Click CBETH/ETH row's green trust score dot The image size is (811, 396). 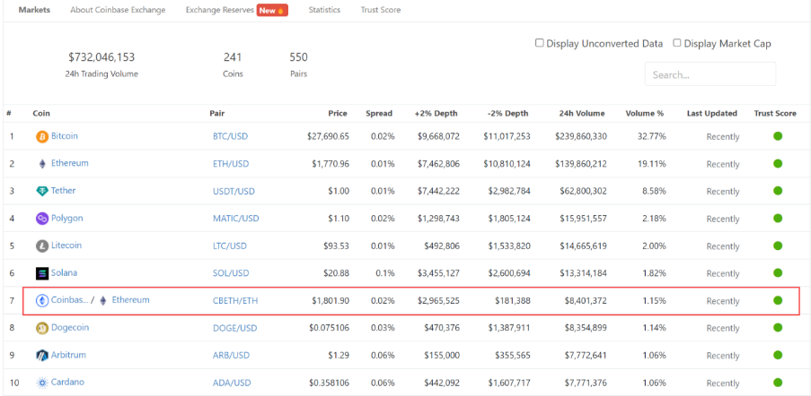click(x=778, y=300)
